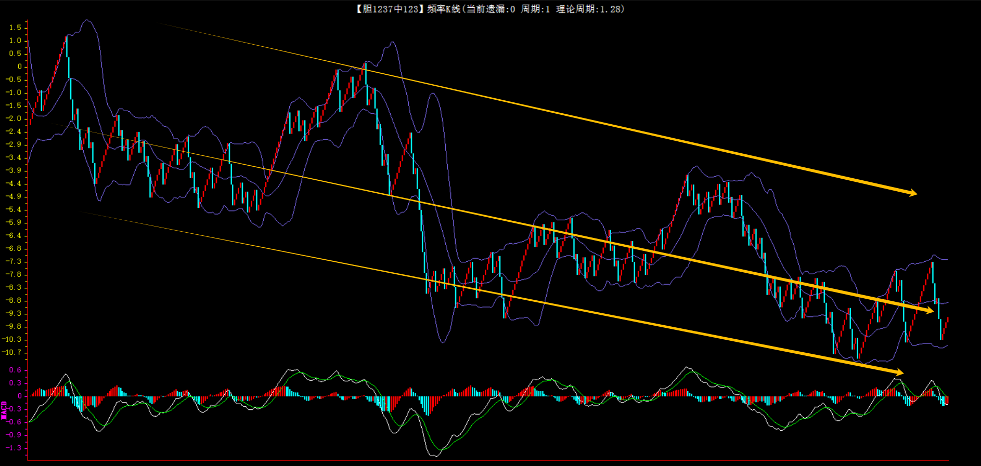
Task: Select the -9.8 price axis label
Action: tap(14, 326)
